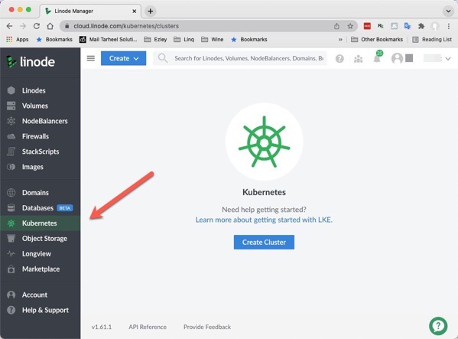Open the Create dropdown button

(124, 58)
